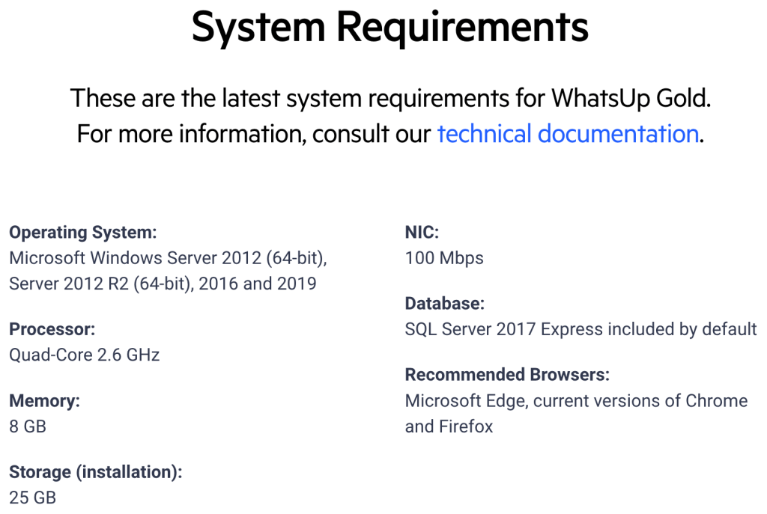Click the sentence mentioning WhatsUp Gold
This screenshot has height=514, width=767.
(390, 98)
